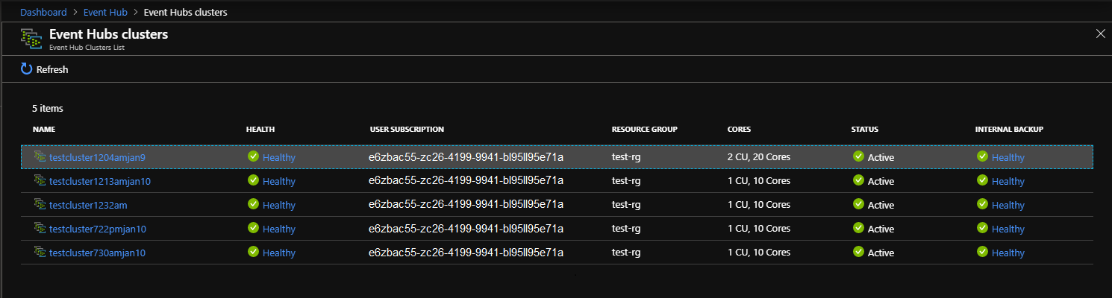1112x298 pixels.
Task: Click the STATUS column header
Action: point(864,130)
